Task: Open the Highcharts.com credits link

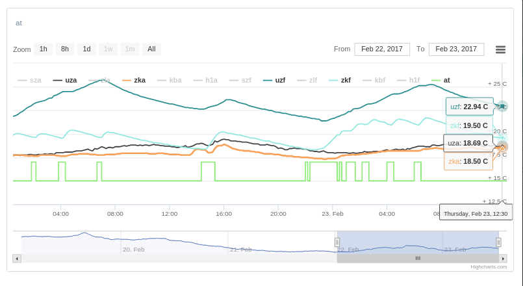Action: click(x=489, y=266)
